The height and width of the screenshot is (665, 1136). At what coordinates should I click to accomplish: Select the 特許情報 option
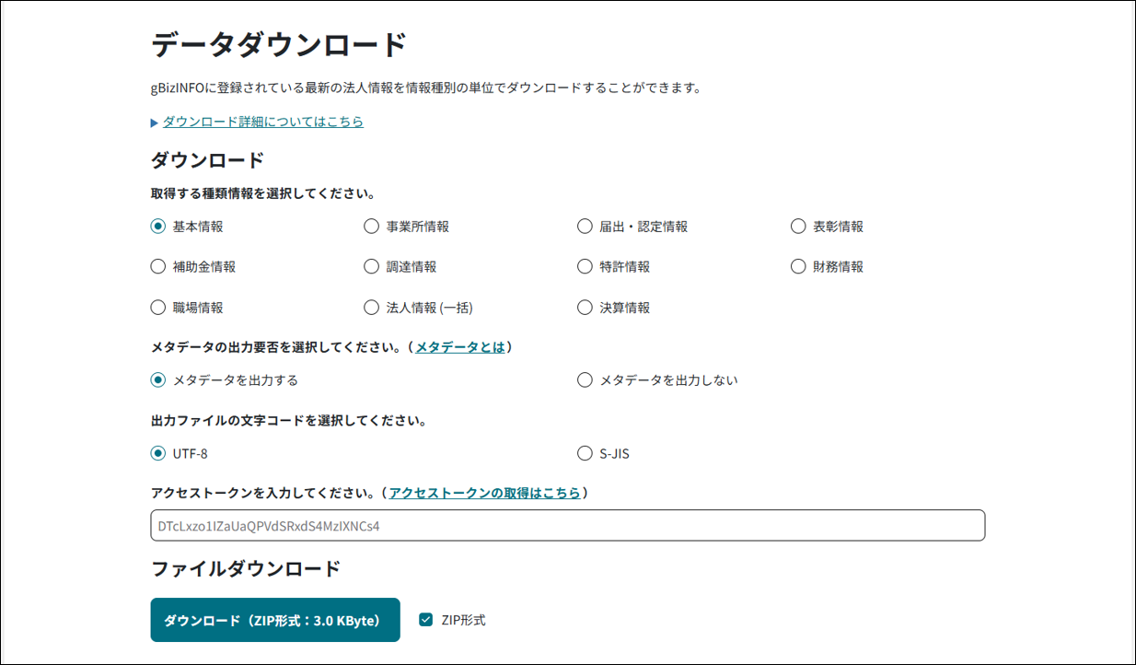(x=585, y=266)
